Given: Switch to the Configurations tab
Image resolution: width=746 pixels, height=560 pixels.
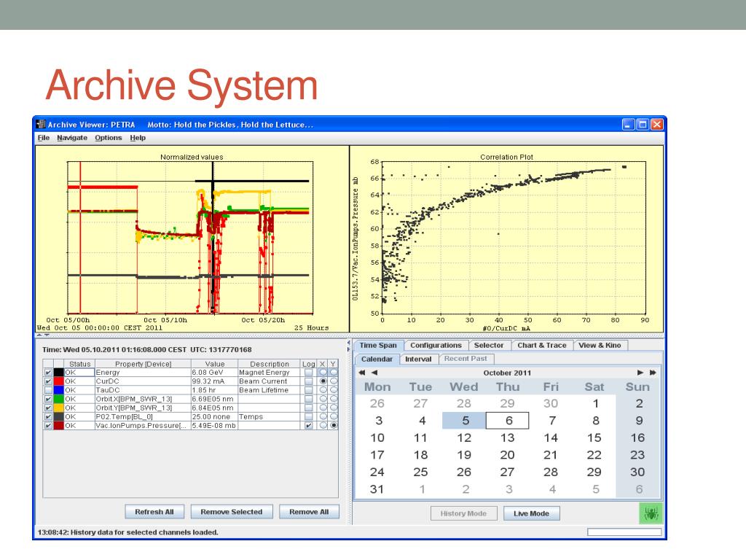Looking at the screenshot, I should pyautogui.click(x=436, y=345).
